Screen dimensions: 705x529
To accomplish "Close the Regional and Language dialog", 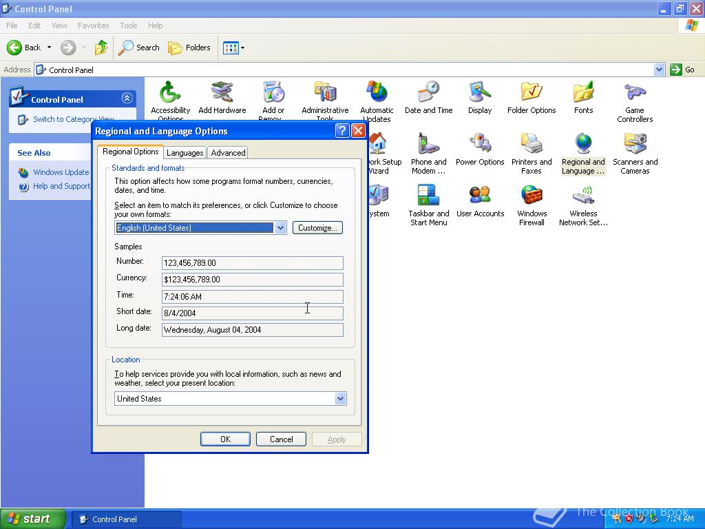I will pyautogui.click(x=358, y=131).
